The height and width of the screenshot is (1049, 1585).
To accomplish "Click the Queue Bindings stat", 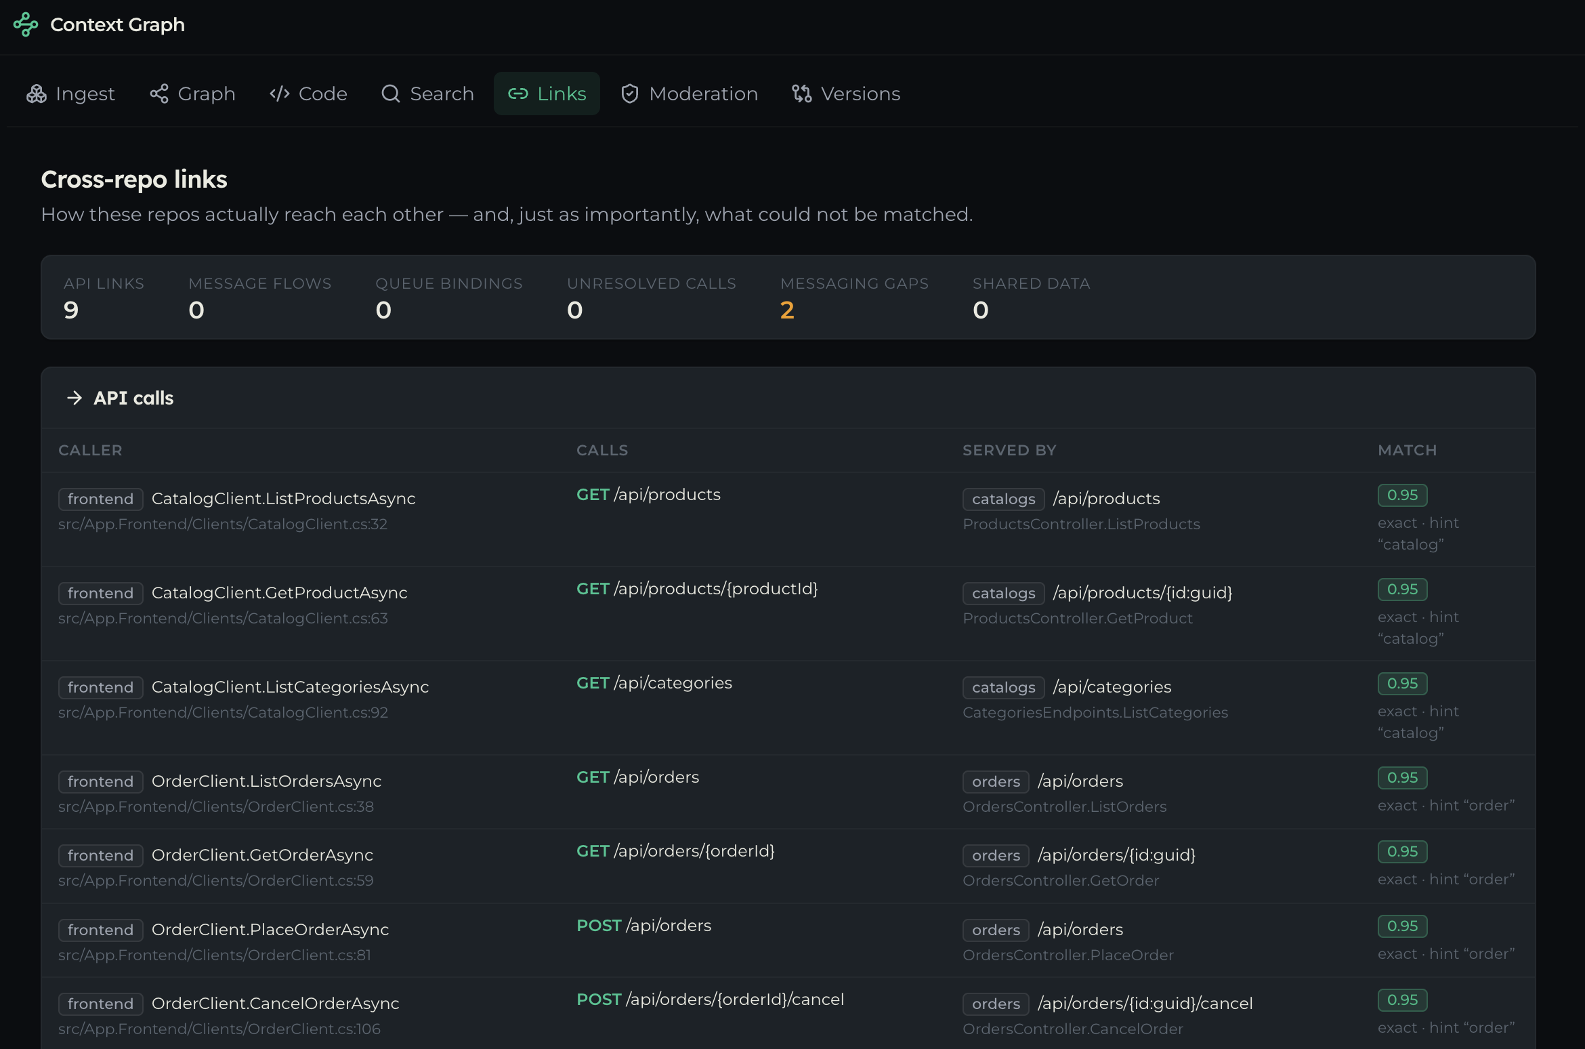I will (449, 297).
